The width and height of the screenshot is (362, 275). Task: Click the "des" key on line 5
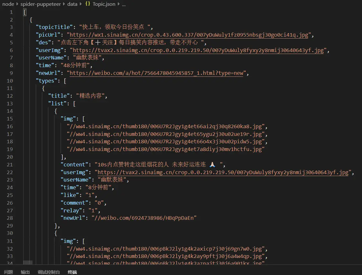pos(43,42)
